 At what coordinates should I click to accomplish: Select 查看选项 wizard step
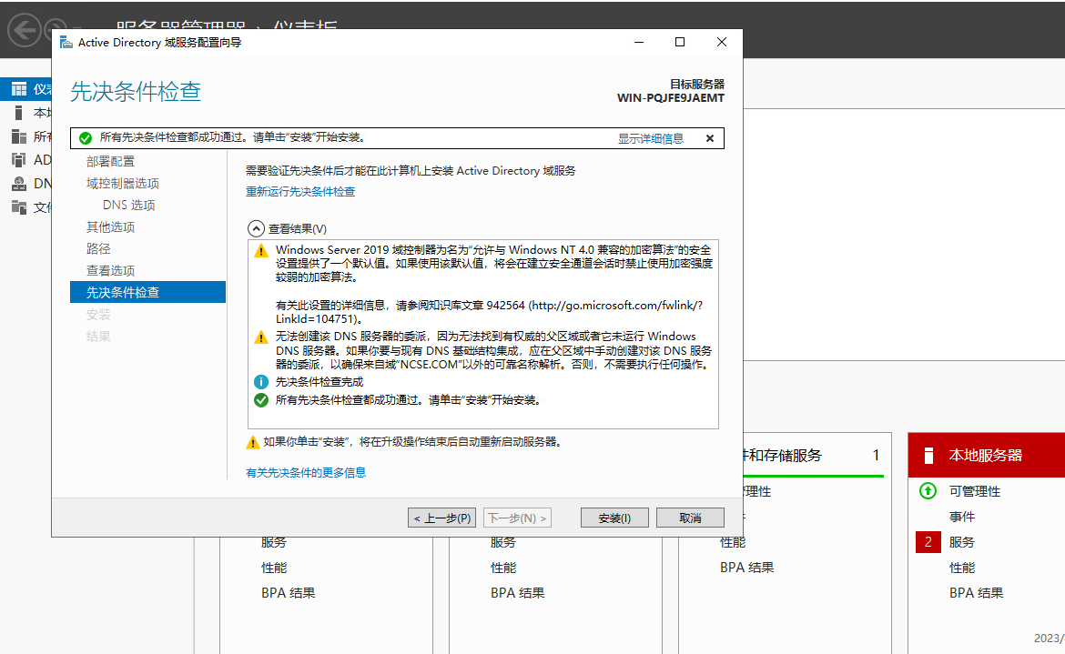click(x=110, y=271)
